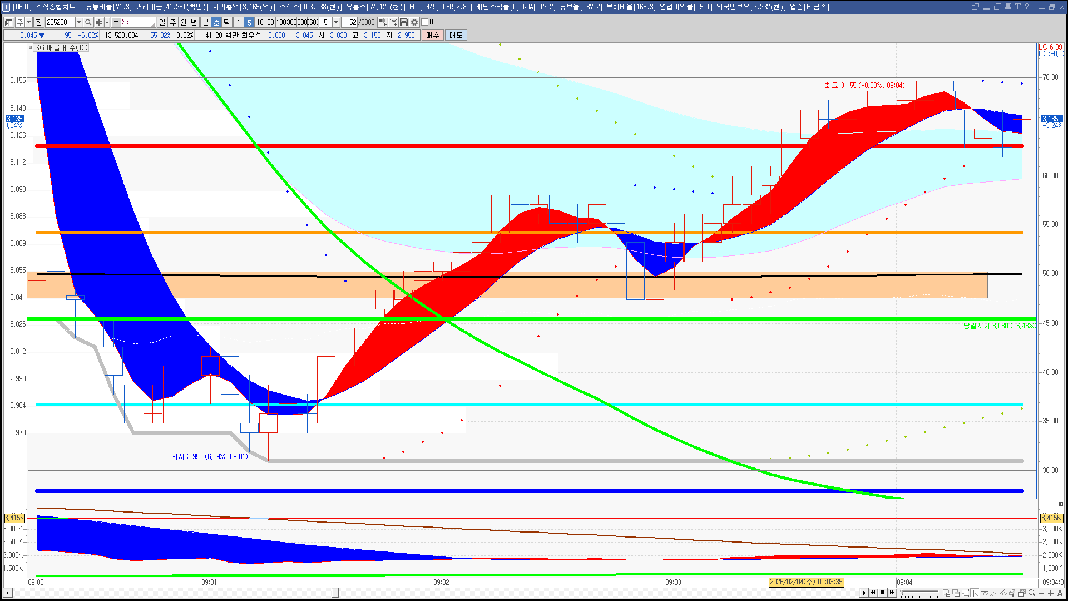Zoom out with the minus icon
This screenshot has width=1068, height=601.
[1041, 593]
